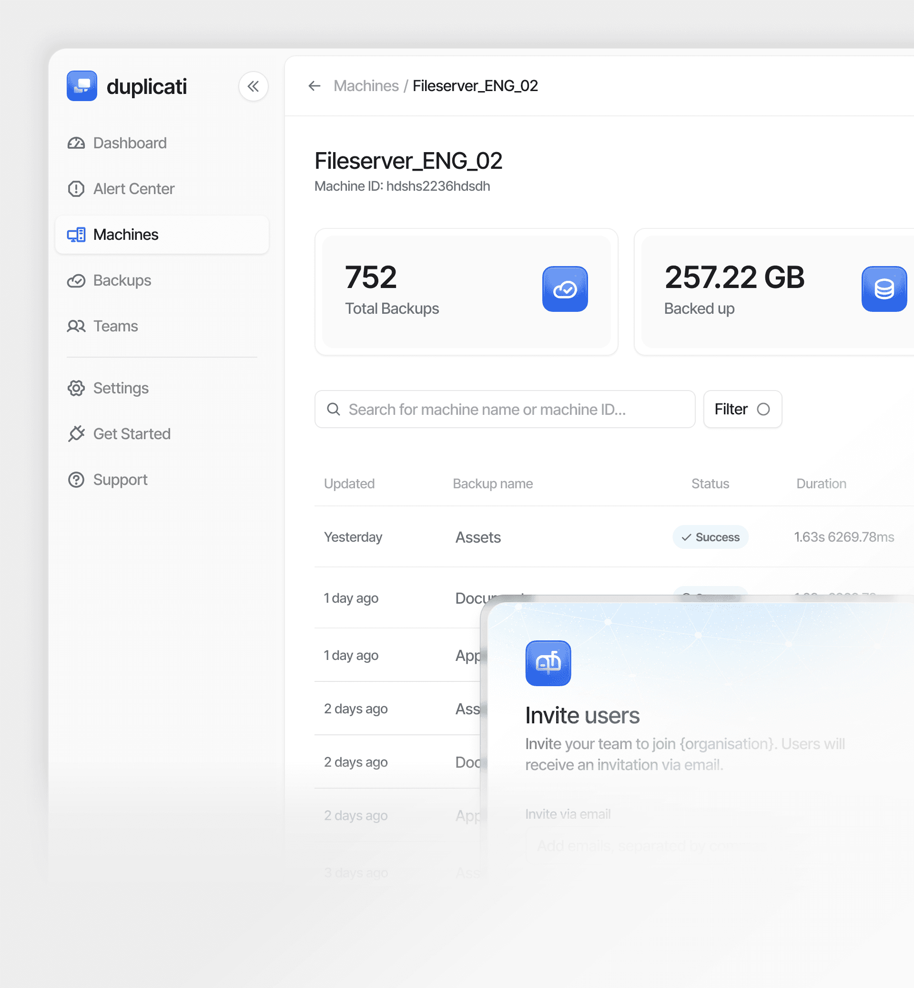
Task: Click the Machines monitor icon
Action: pyautogui.click(x=76, y=235)
